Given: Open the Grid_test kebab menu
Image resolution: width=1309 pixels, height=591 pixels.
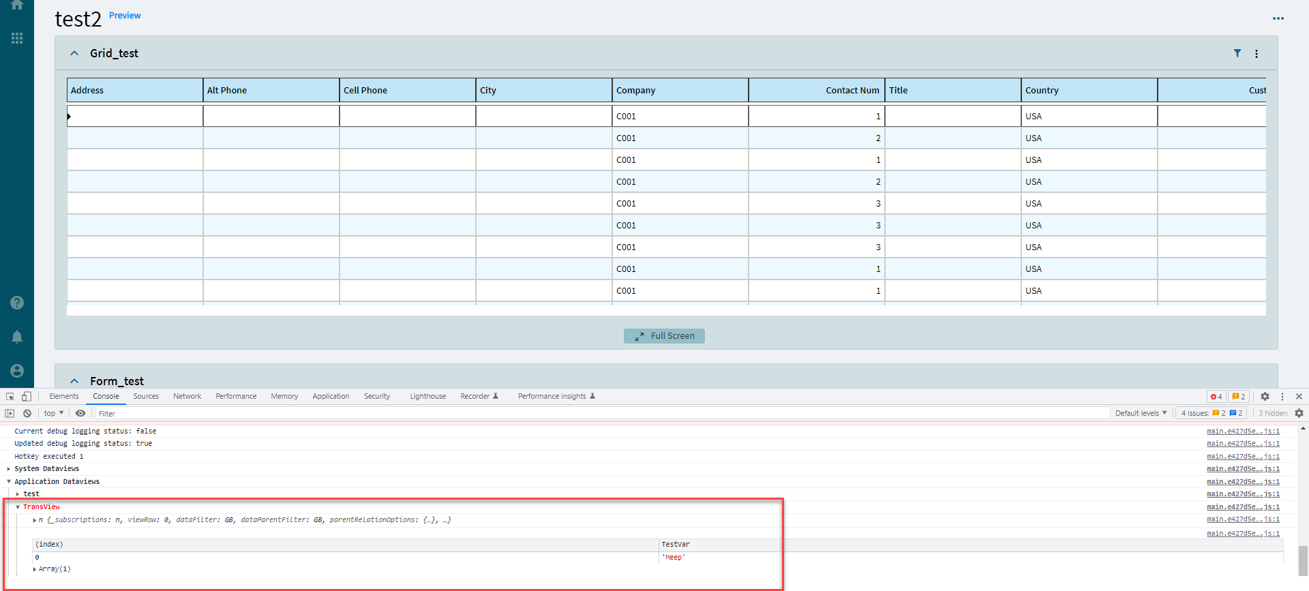Looking at the screenshot, I should point(1257,54).
